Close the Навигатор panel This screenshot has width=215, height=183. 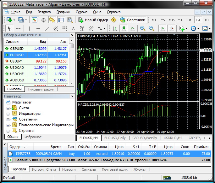tap(72, 97)
